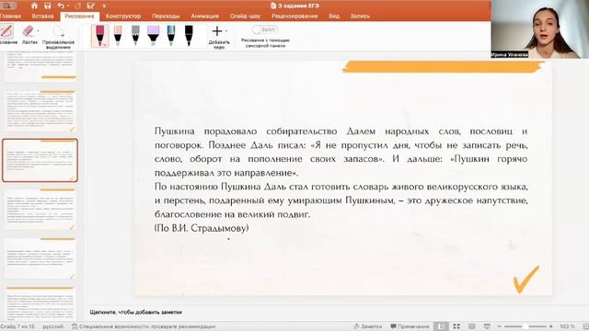Click the zoom out minus button
The image size is (589, 331).
[499, 326]
